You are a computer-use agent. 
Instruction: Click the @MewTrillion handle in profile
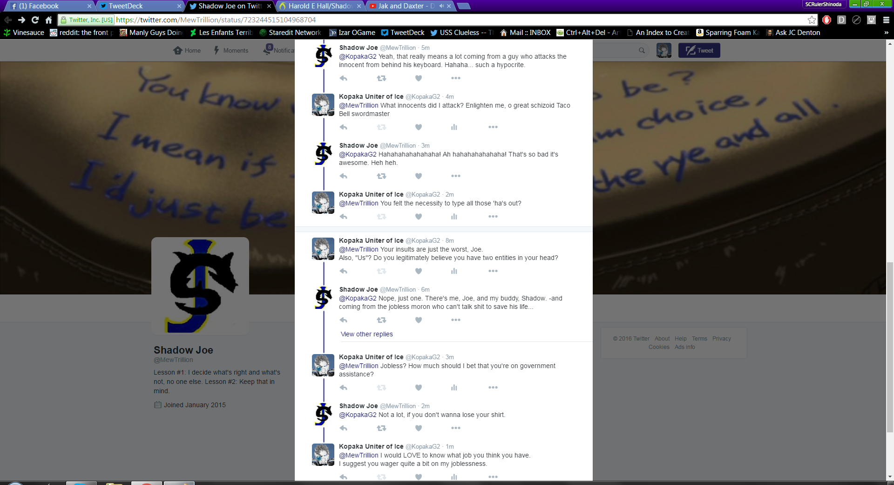(173, 360)
